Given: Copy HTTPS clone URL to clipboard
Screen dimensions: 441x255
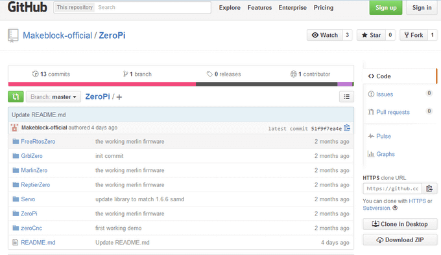Looking at the screenshot, I should tap(429, 188).
